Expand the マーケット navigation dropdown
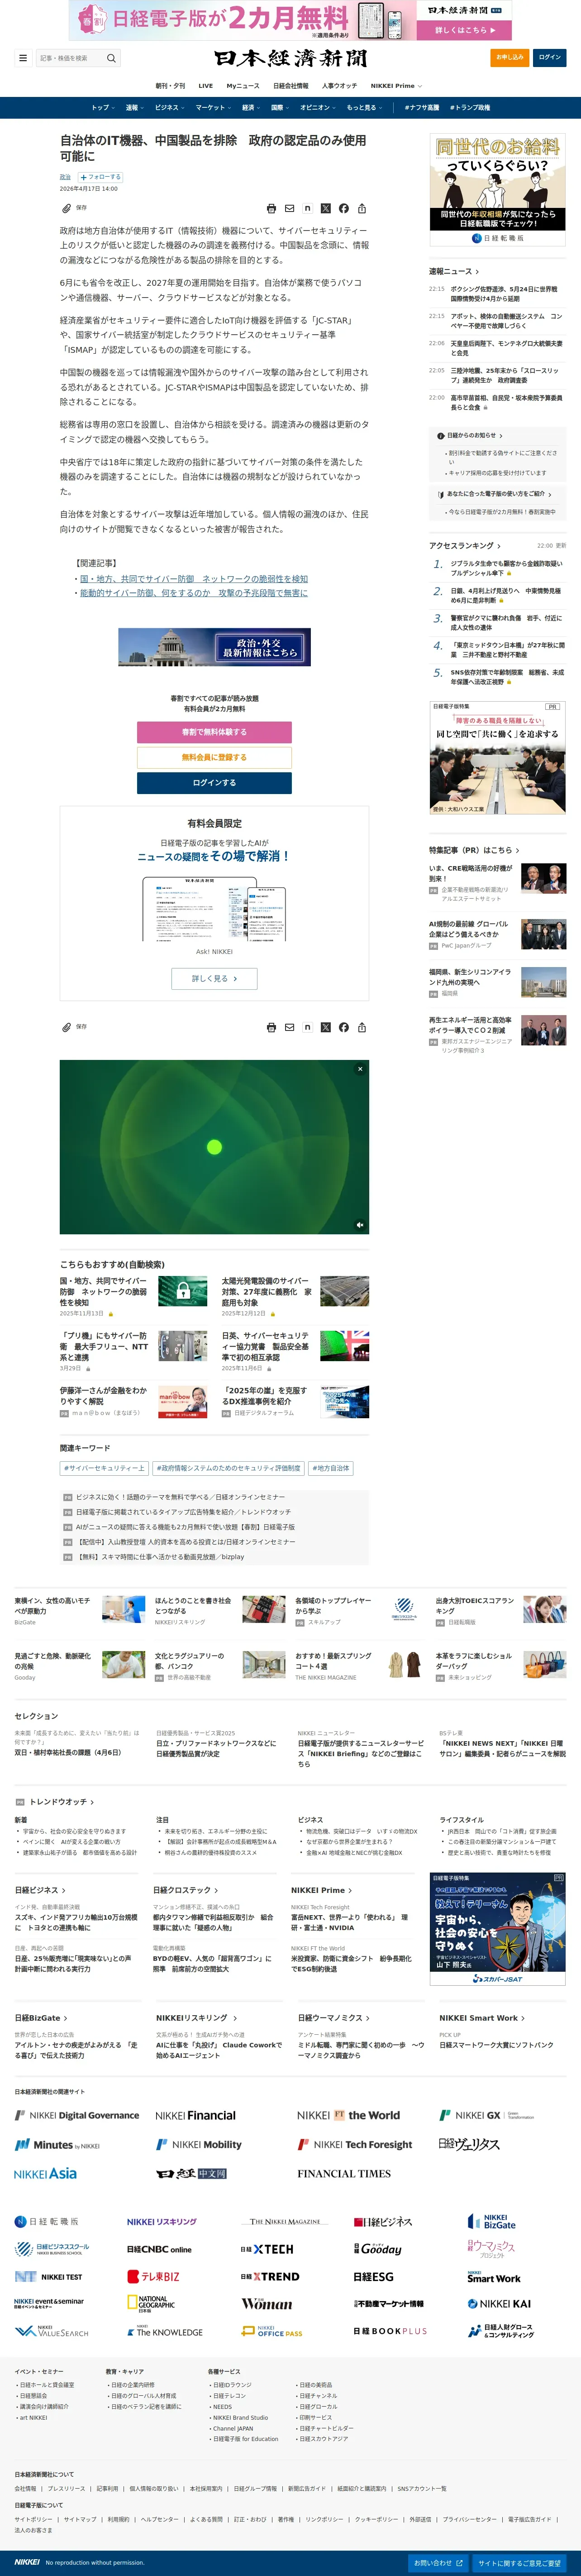 (x=213, y=108)
